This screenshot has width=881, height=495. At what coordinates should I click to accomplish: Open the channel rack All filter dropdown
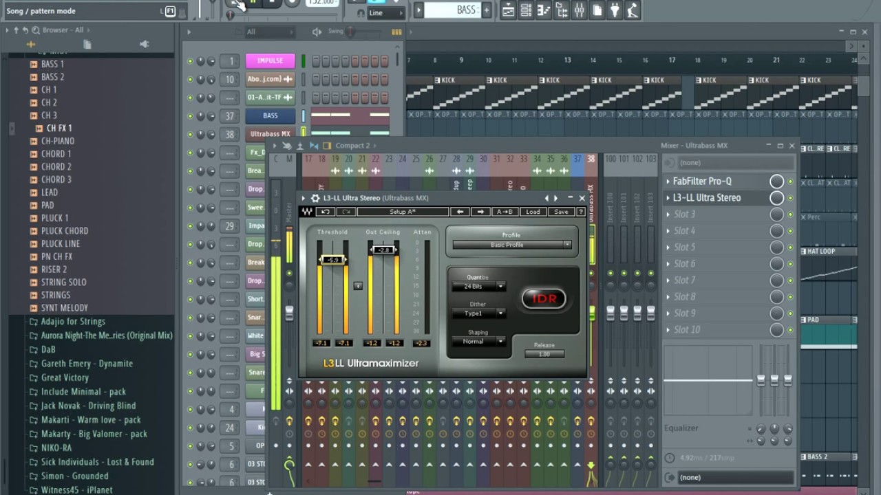point(270,32)
